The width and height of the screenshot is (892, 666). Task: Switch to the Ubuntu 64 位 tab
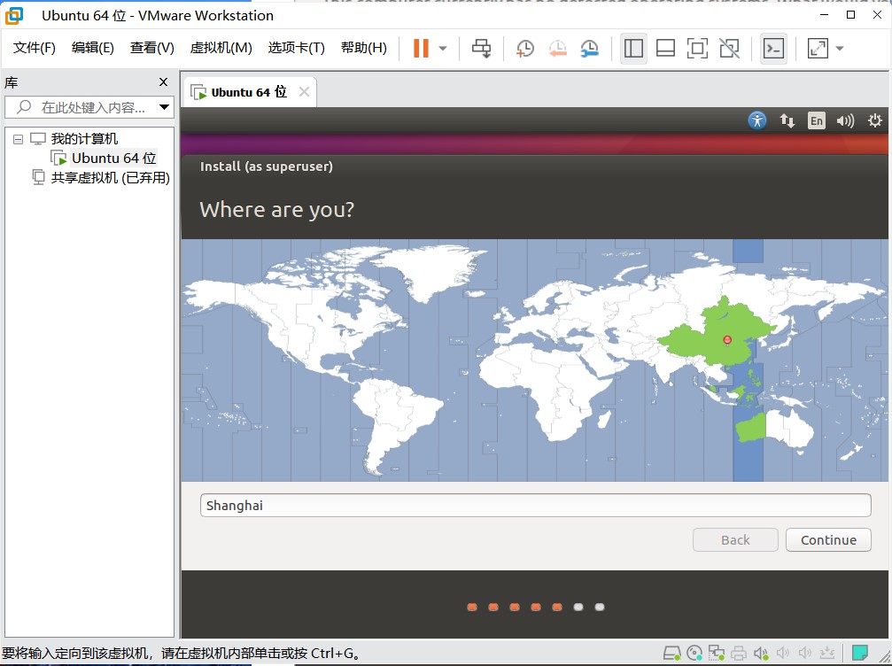[x=248, y=92]
